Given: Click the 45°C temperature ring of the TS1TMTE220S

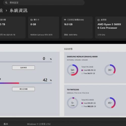Looking at the screenshot, I should pos(110,103).
